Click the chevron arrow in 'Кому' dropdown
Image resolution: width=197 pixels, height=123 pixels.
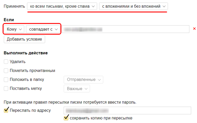[20, 29]
